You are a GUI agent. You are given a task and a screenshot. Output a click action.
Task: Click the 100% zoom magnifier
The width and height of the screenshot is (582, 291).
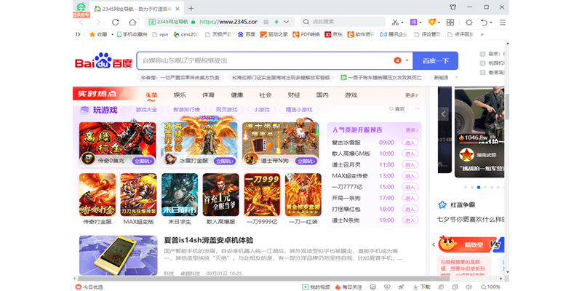(490, 287)
